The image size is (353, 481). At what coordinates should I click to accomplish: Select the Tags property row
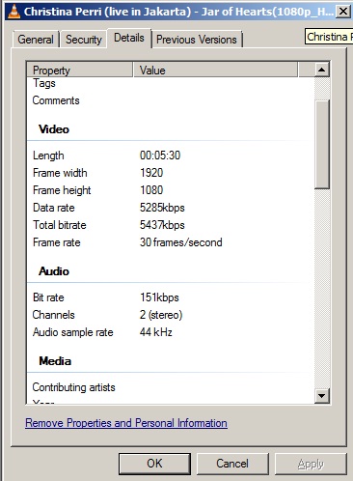tap(171, 83)
